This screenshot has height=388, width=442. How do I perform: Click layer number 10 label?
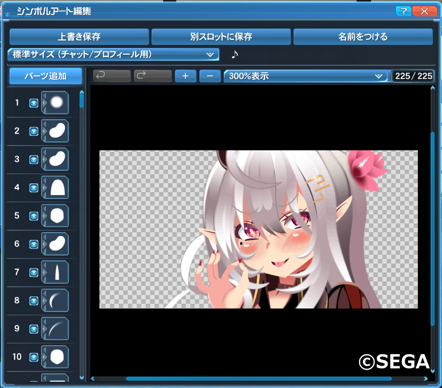[17, 357]
